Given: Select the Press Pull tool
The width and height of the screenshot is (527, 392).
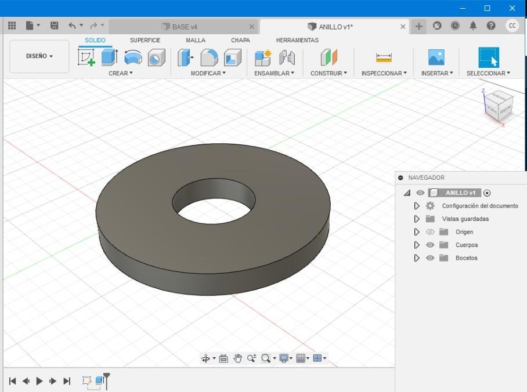Looking at the screenshot, I should click(x=186, y=57).
